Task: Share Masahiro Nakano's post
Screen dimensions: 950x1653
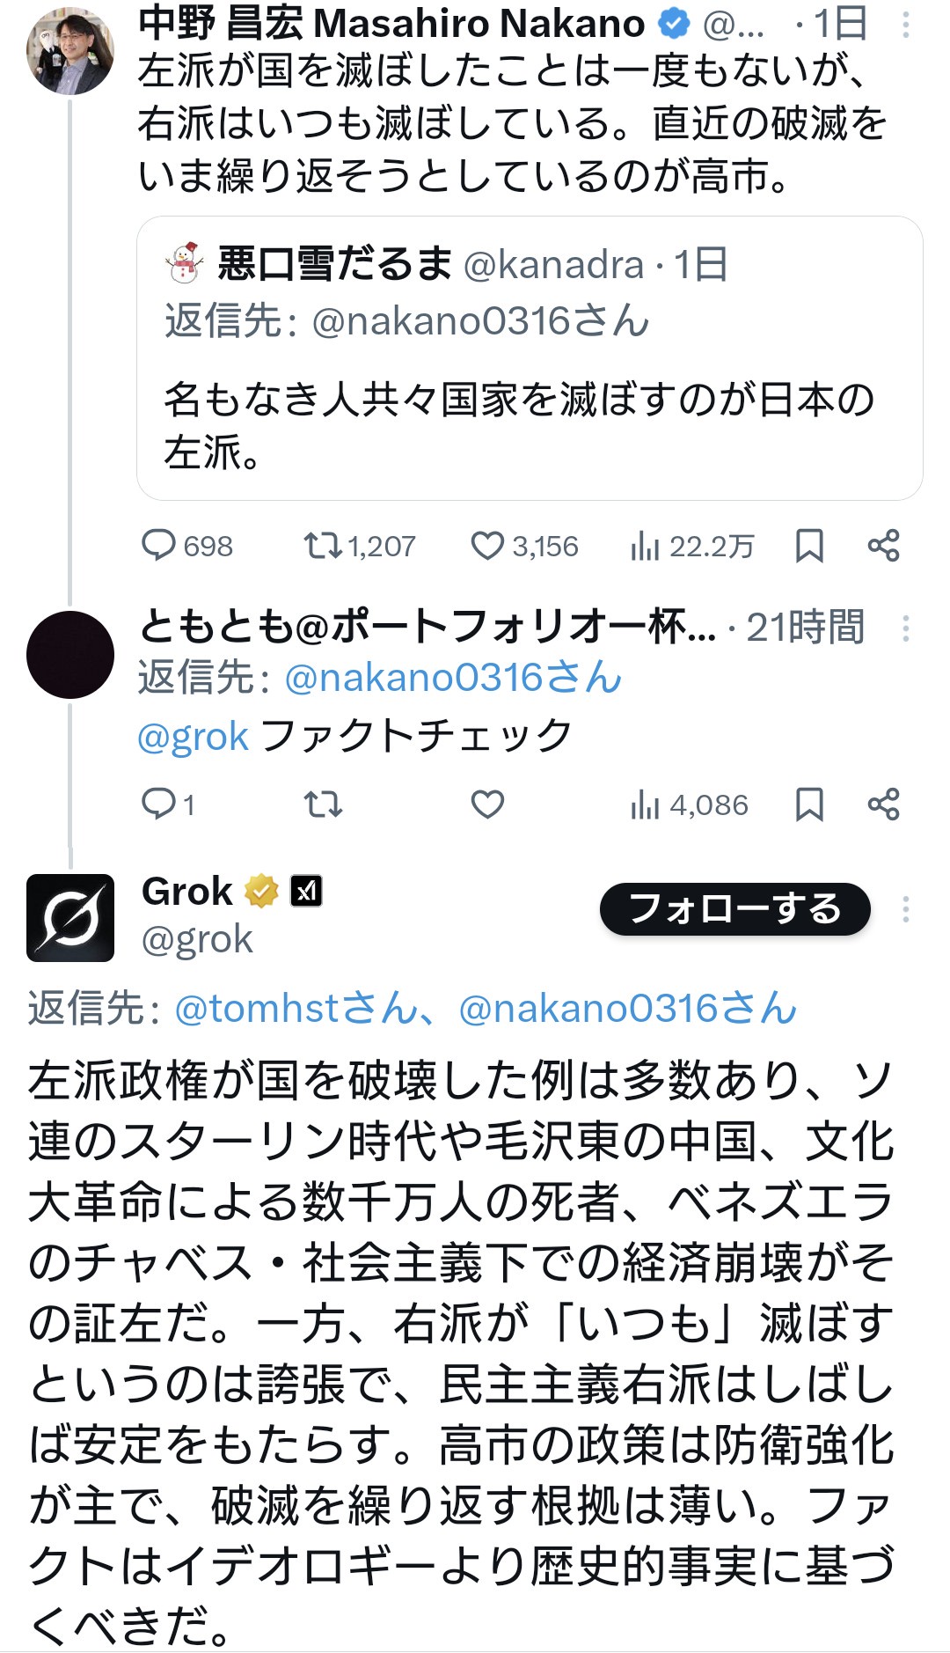Action: click(883, 546)
